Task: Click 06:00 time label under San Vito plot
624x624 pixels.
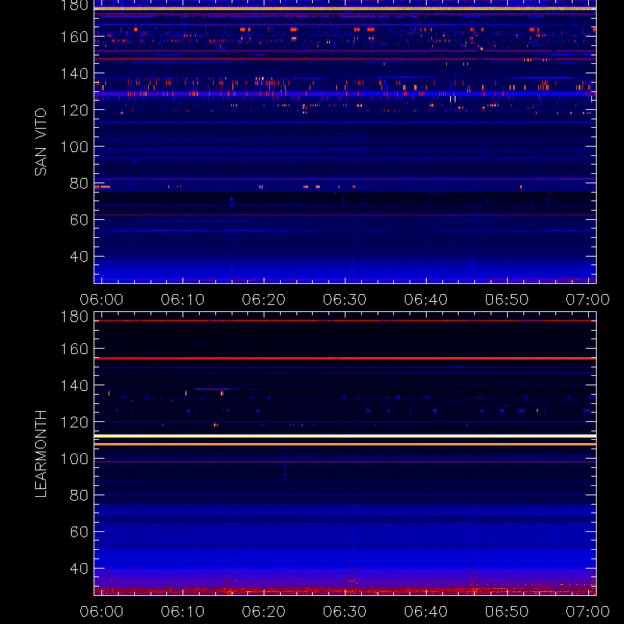Action: point(101,300)
